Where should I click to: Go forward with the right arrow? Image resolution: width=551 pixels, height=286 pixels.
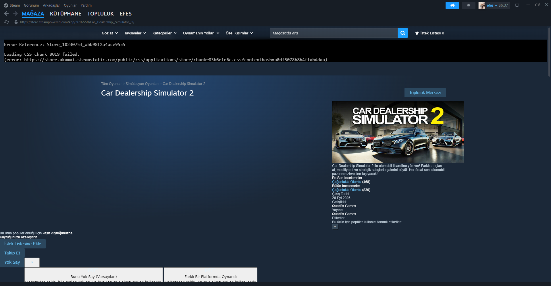[16, 13]
